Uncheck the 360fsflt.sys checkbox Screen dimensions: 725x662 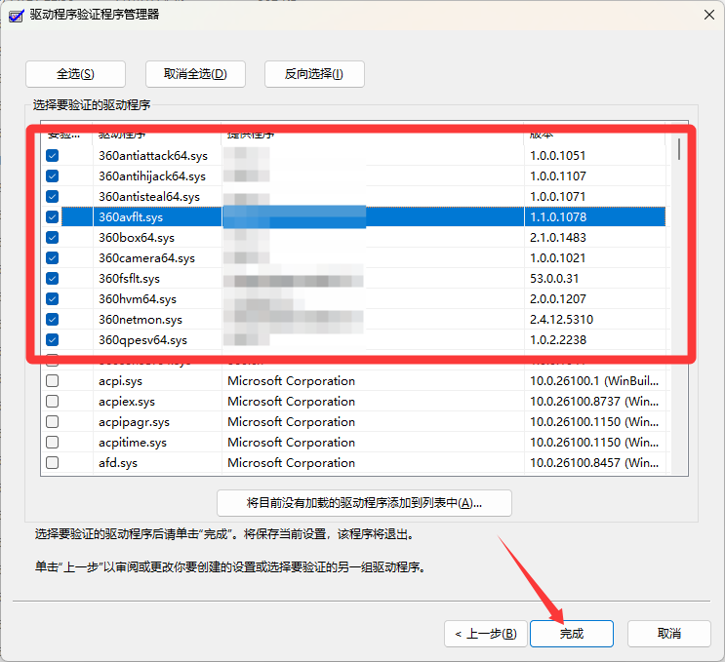[53, 279]
